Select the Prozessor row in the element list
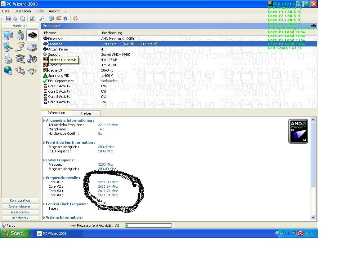362x271 pixels. pos(179,39)
